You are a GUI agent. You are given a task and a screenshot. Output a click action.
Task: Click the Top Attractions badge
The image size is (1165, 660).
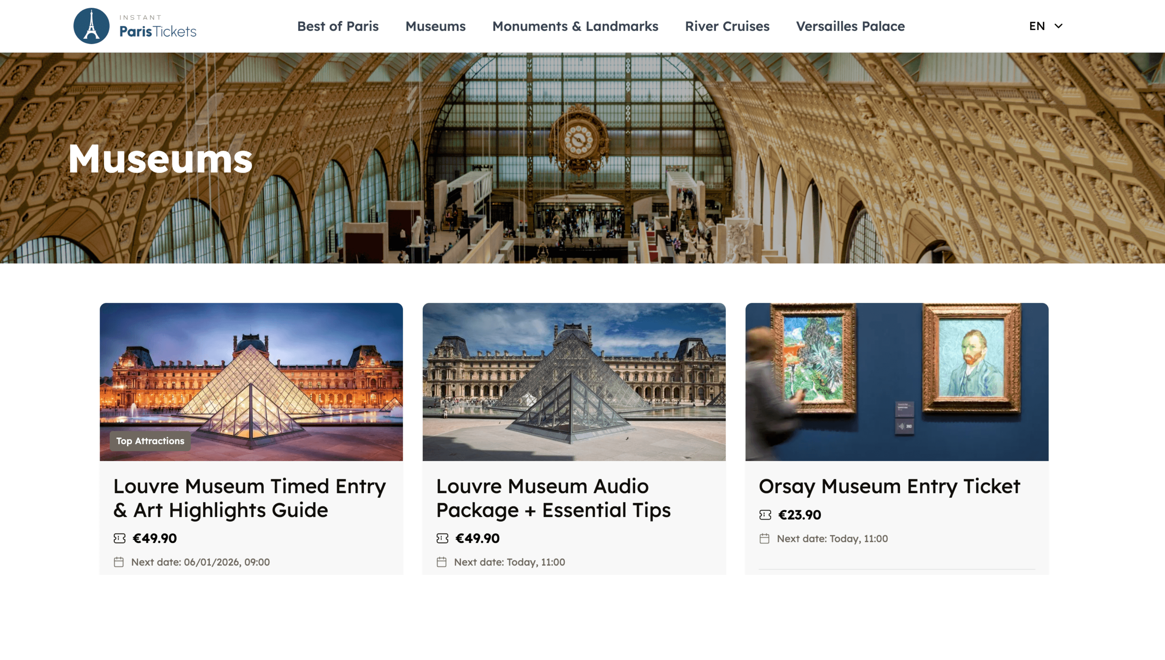[150, 441]
